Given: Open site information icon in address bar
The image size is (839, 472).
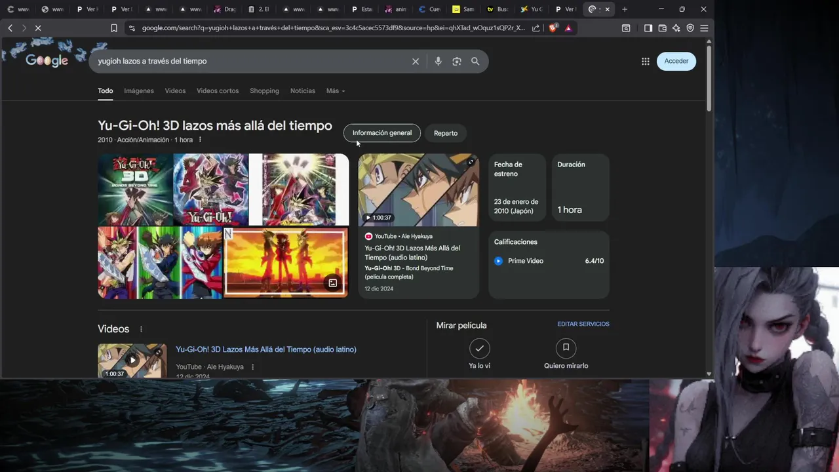Looking at the screenshot, I should [x=132, y=28].
